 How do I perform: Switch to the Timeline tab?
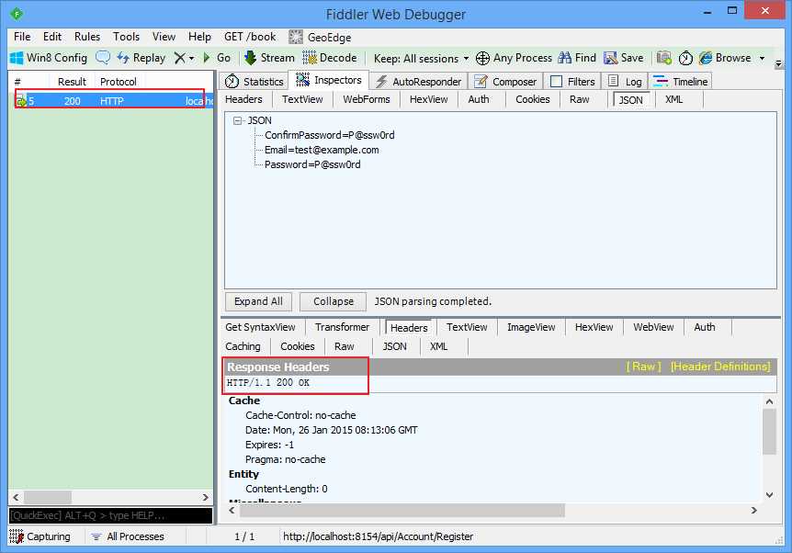[681, 82]
